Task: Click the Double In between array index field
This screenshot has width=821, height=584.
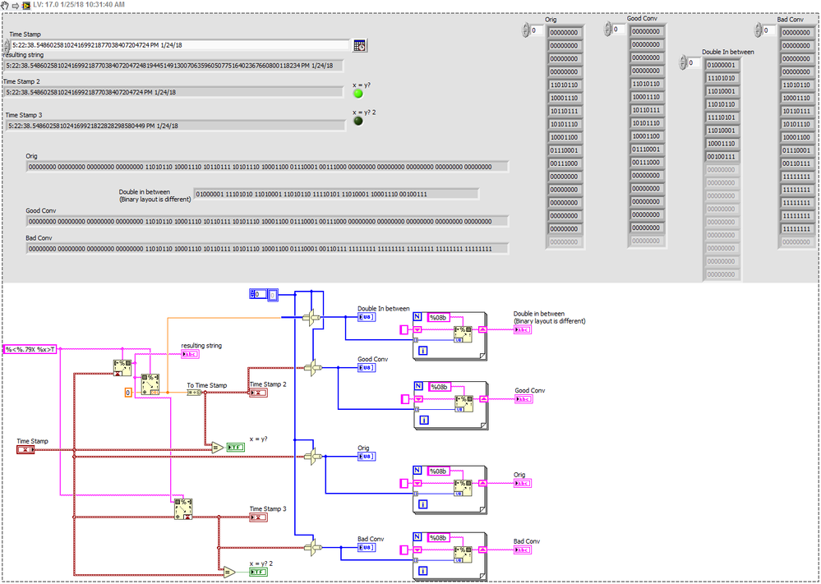Action: click(x=694, y=62)
